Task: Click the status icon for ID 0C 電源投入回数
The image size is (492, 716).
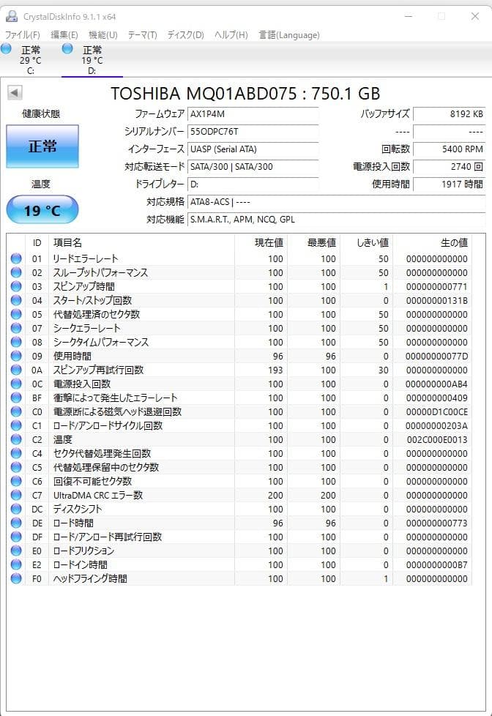Action: tap(16, 384)
